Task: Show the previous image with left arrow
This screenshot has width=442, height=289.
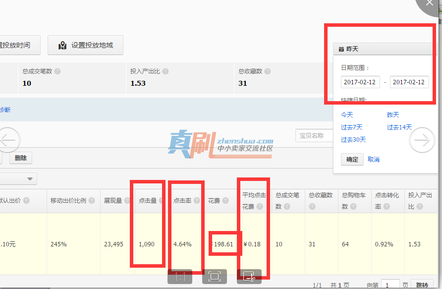Action: tap(8, 140)
